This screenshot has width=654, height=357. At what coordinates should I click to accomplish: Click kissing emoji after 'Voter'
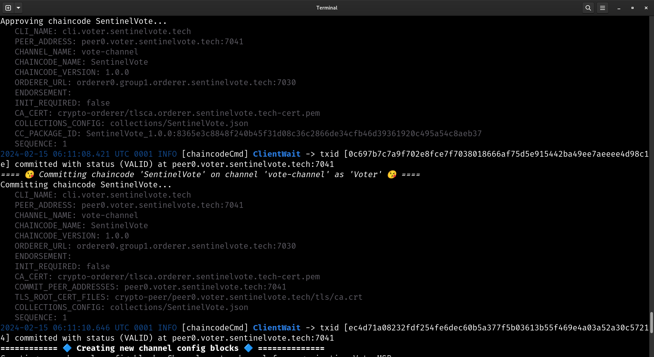(x=392, y=174)
